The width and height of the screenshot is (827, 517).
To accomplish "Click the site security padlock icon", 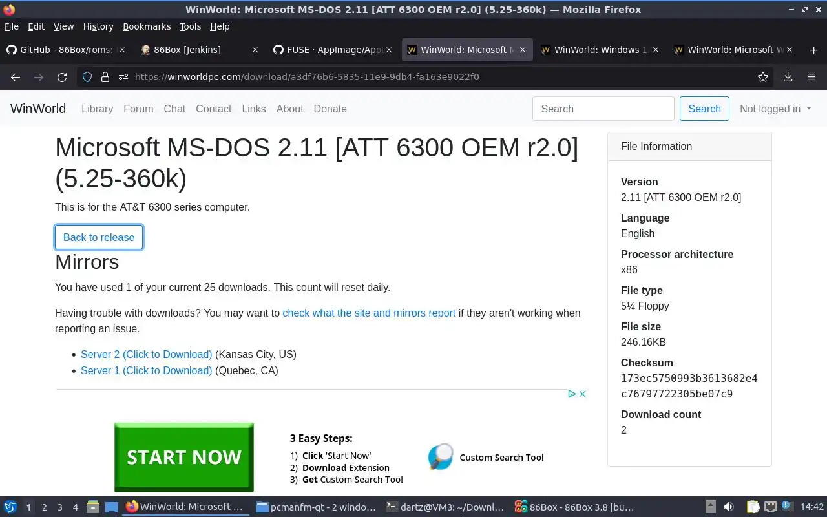I will (105, 77).
